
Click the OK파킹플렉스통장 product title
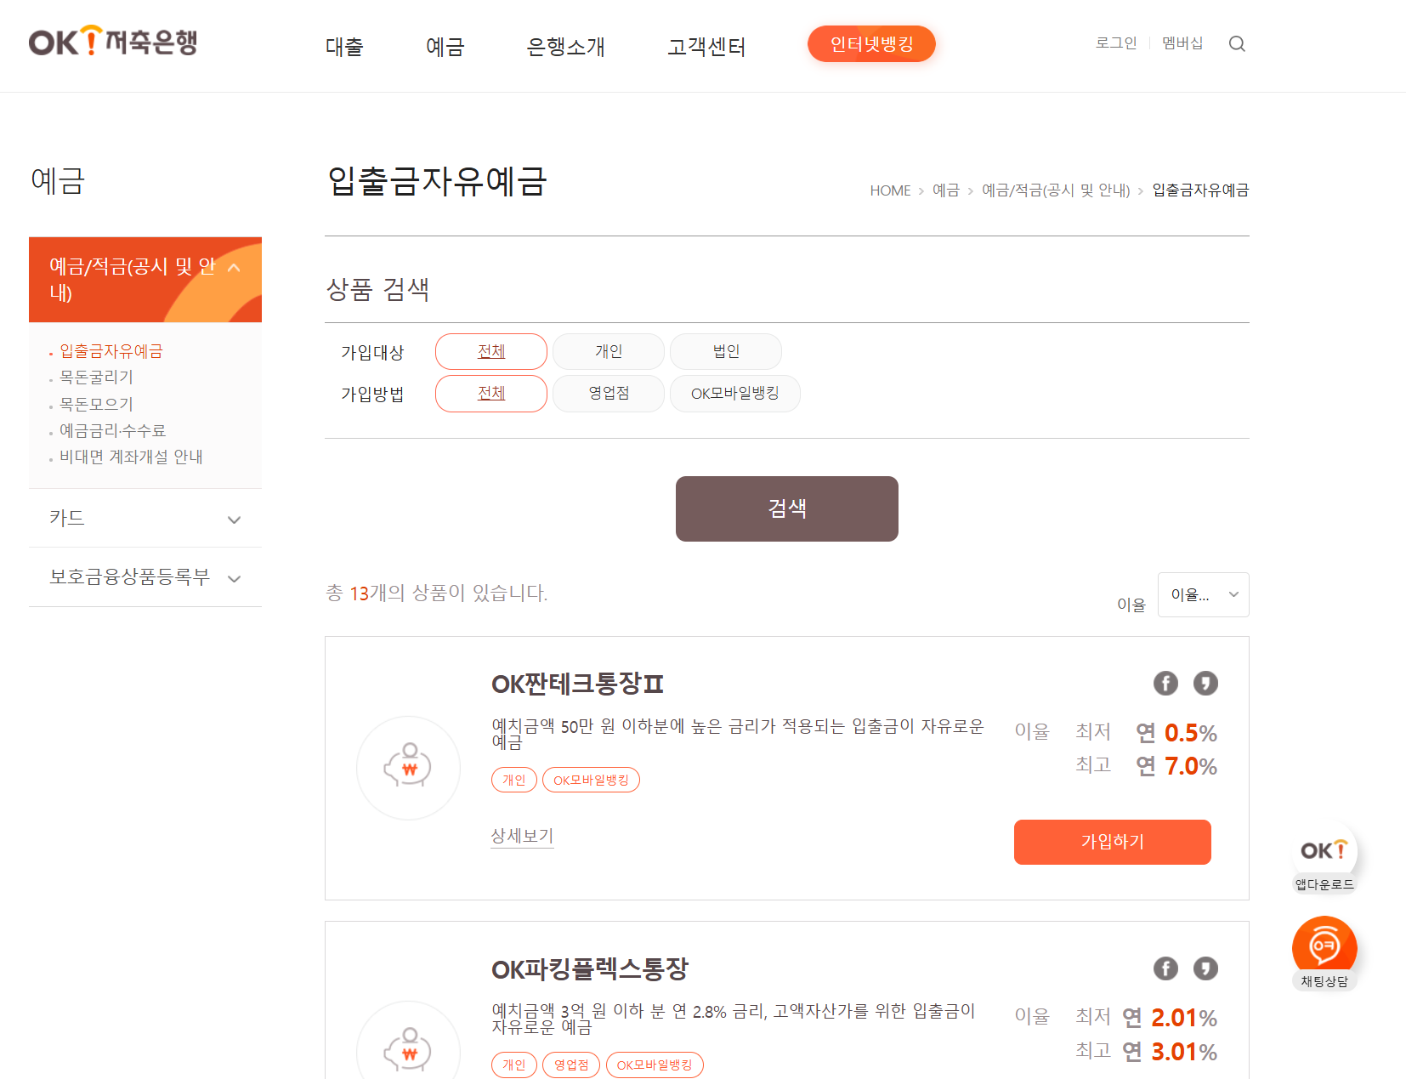[589, 969]
